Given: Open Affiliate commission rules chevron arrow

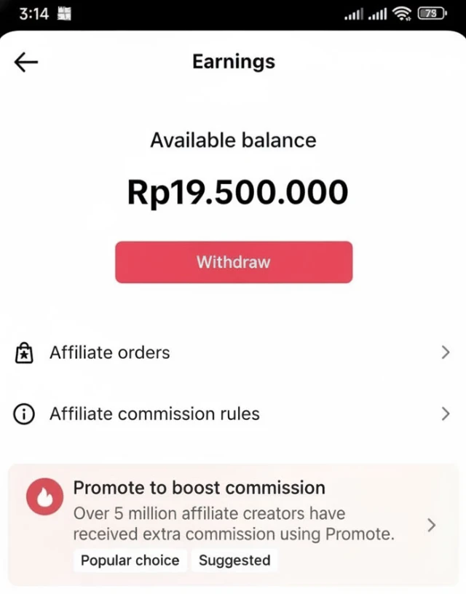Looking at the screenshot, I should click(x=446, y=414).
